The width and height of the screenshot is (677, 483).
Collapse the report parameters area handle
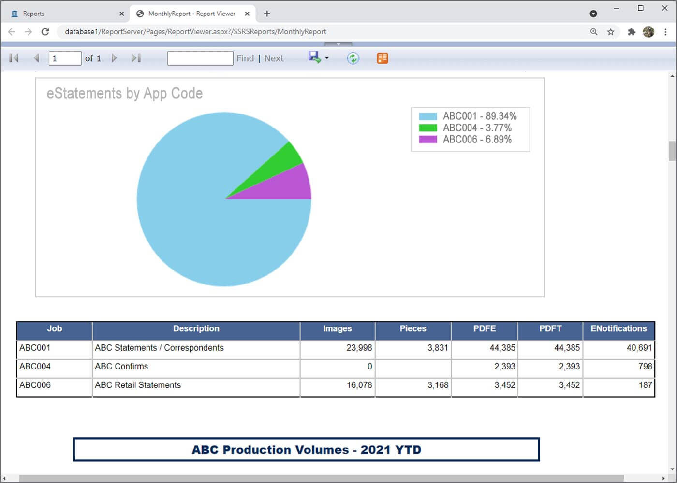[x=338, y=44]
